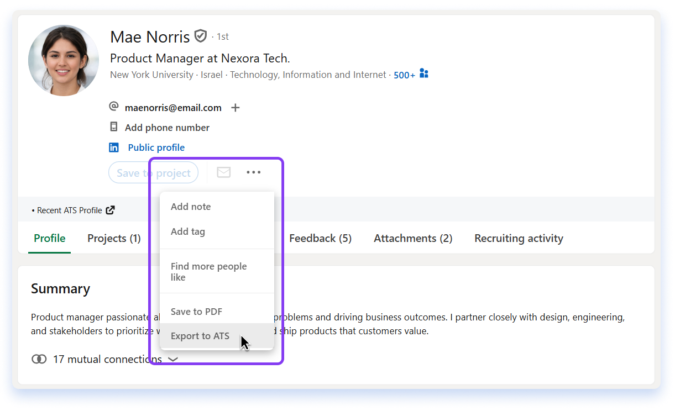
Task: Click the envelope message icon
Action: [x=223, y=173]
